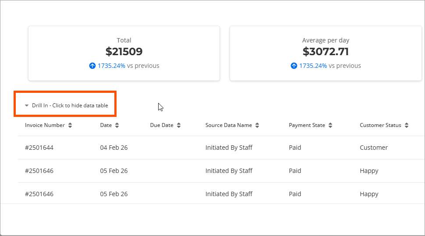
Task: Select the Average per day $3072.71 card
Action: point(325,53)
